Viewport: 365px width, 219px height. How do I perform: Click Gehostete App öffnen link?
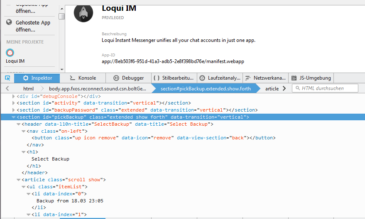(33, 26)
